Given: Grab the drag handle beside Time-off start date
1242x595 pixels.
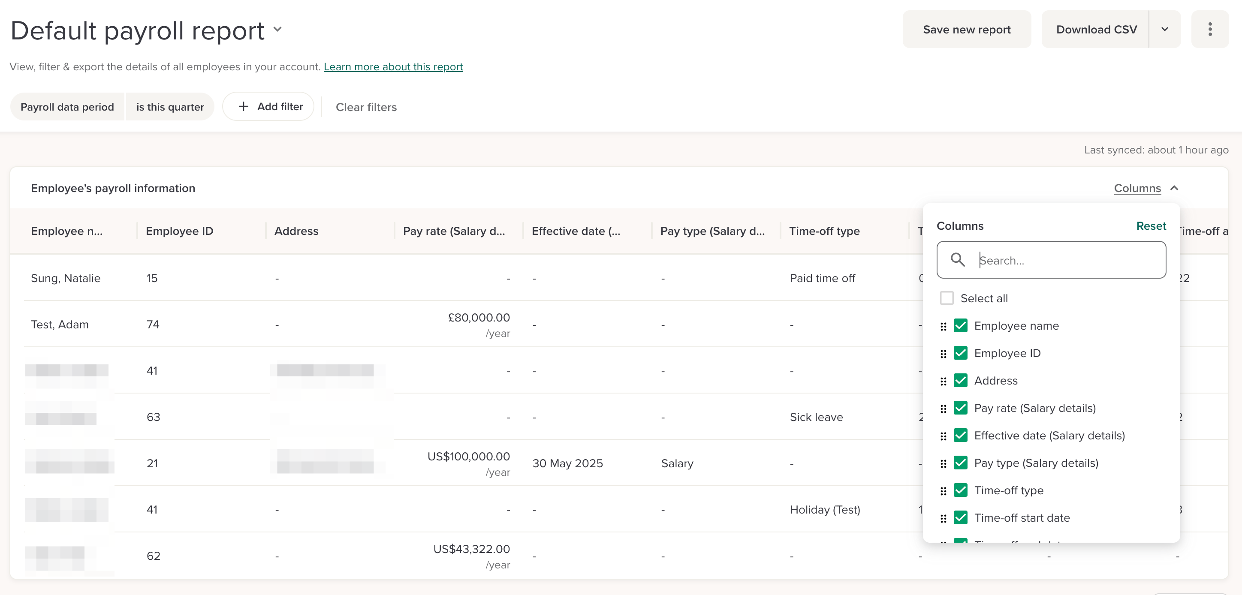Looking at the screenshot, I should 943,518.
